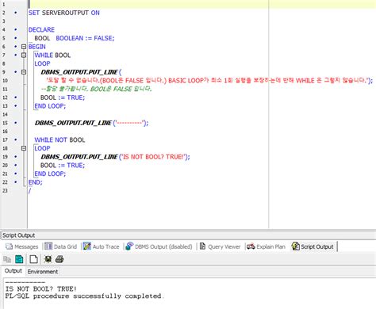Viewport: 376px width, 309px height.
Task: Toggle breakpoint dot on line 15
Action: coord(16,123)
